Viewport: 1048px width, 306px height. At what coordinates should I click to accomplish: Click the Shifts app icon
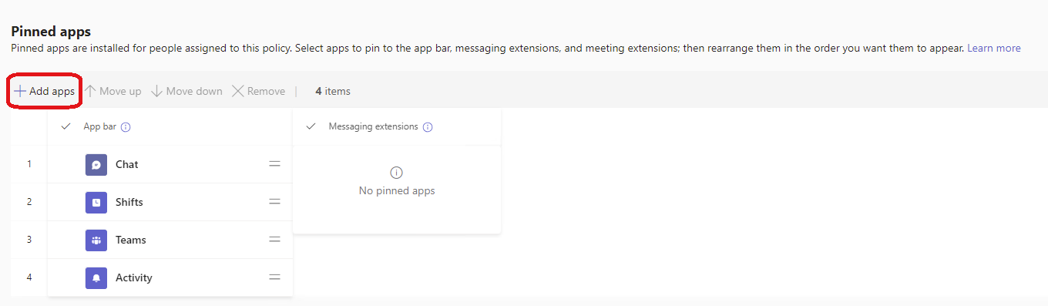[x=96, y=202]
